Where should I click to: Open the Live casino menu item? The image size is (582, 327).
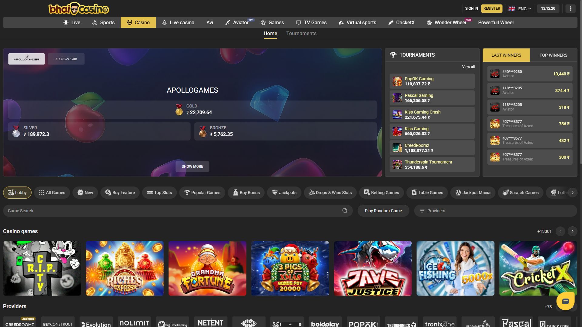pyautogui.click(x=178, y=22)
